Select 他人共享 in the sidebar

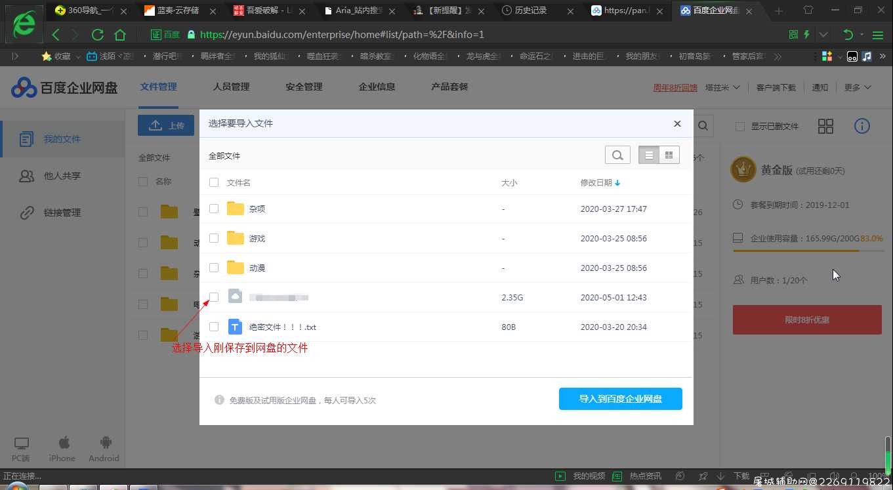[62, 176]
